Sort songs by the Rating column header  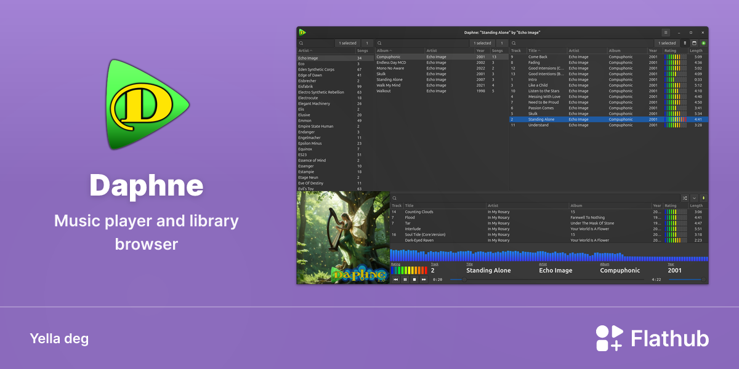pyautogui.click(x=676, y=50)
